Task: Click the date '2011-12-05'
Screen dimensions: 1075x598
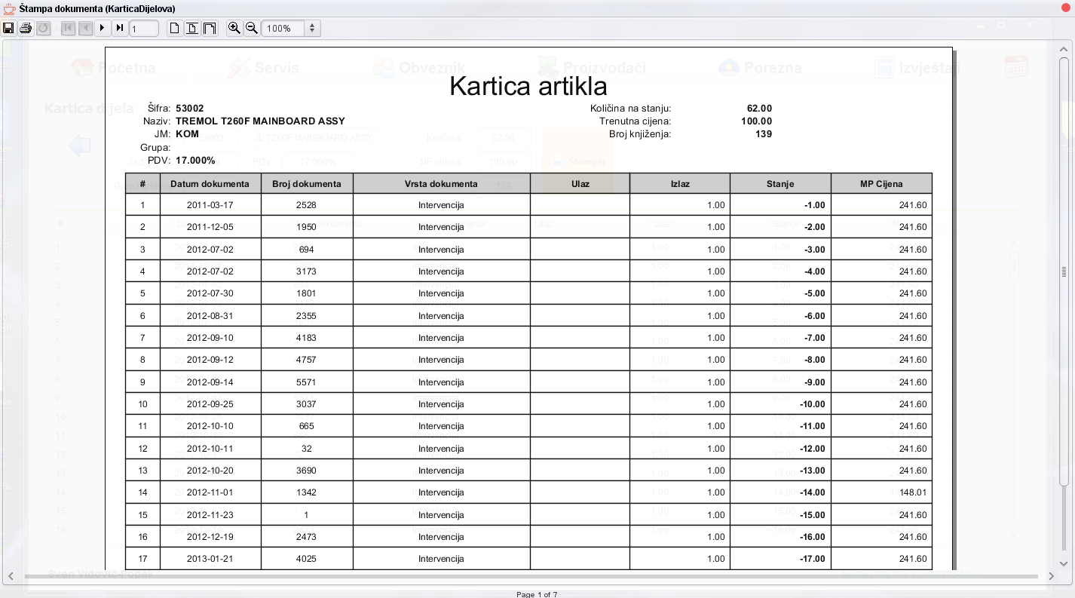Action: (x=210, y=227)
